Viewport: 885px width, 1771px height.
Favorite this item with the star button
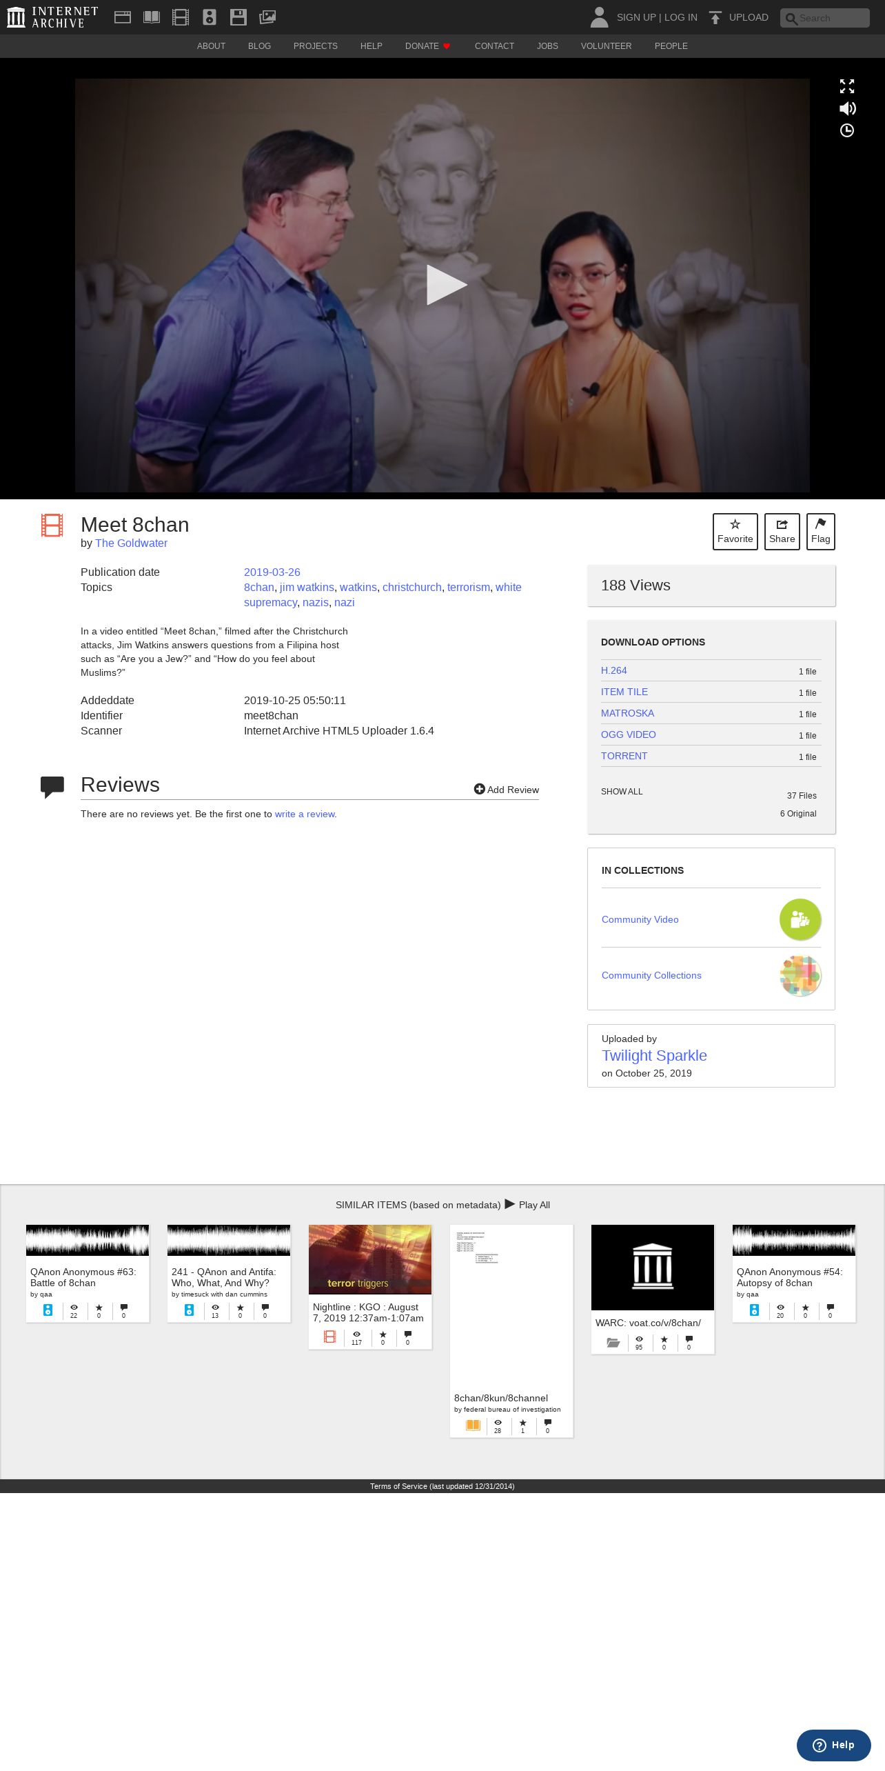735,532
